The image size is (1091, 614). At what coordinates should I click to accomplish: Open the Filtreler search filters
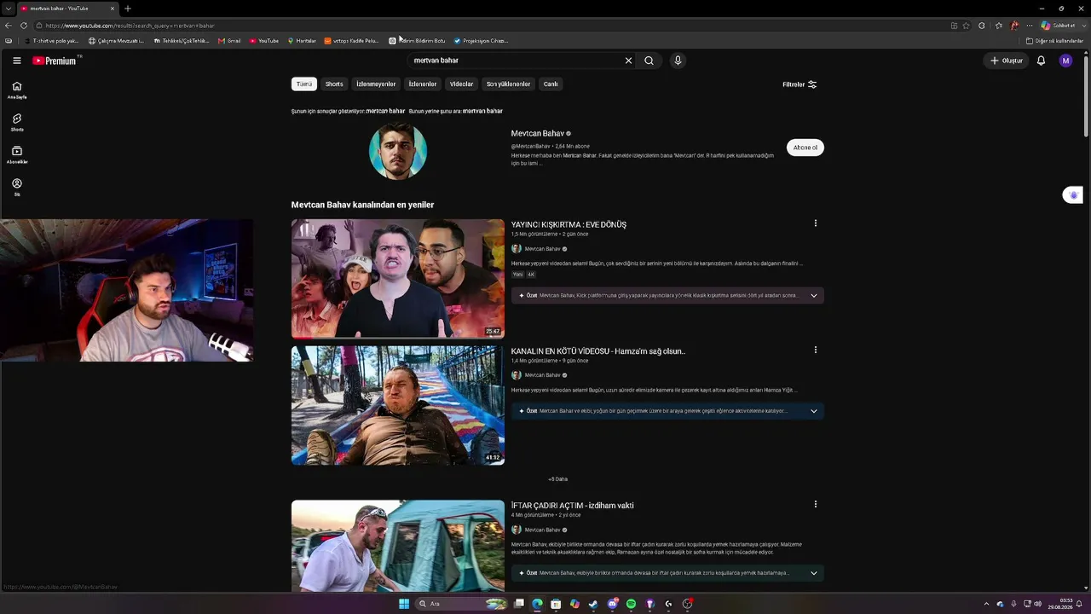click(799, 84)
